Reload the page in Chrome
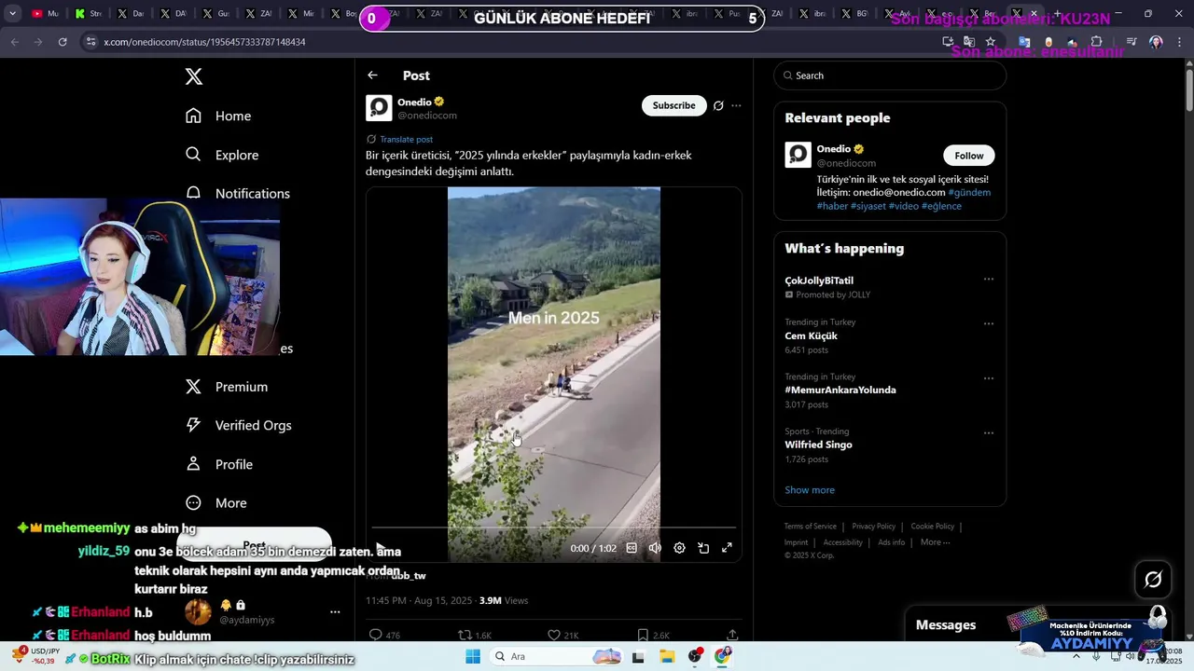 click(x=62, y=42)
